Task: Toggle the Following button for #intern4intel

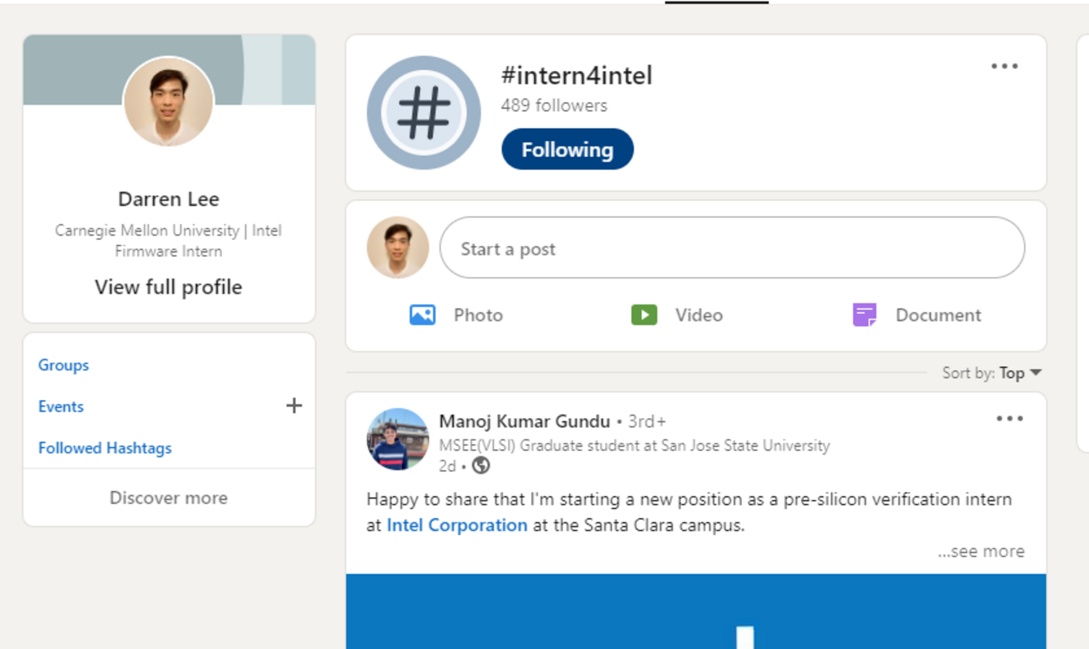Action: (567, 149)
